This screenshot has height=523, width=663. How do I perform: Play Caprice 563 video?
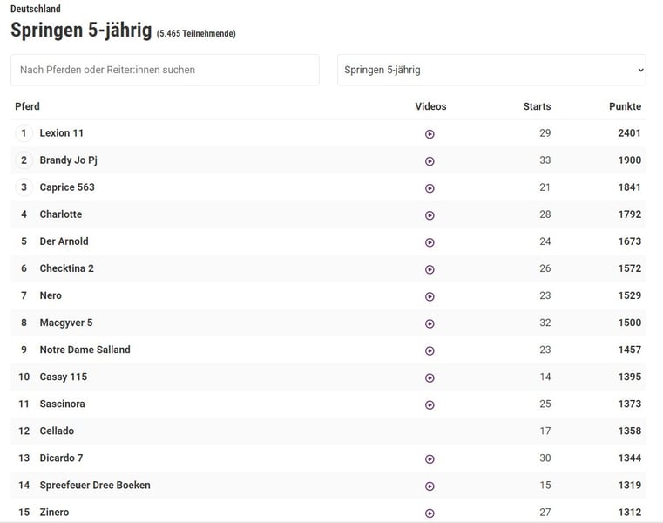430,188
